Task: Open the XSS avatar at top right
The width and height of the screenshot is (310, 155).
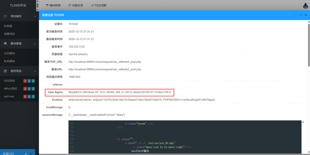Action: click(x=306, y=5)
